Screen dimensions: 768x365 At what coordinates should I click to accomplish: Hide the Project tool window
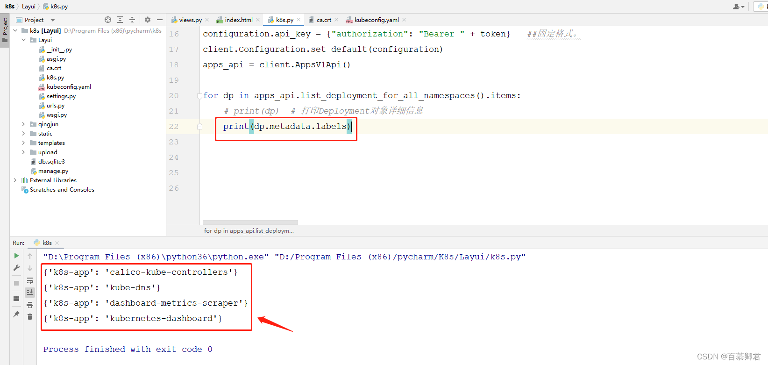tap(160, 20)
